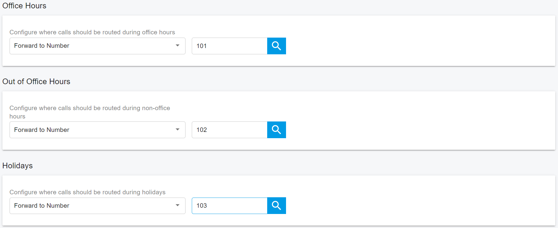558x228 pixels.
Task: Open the Office Hours Forward to Number dropdown
Action: pyautogui.click(x=97, y=46)
